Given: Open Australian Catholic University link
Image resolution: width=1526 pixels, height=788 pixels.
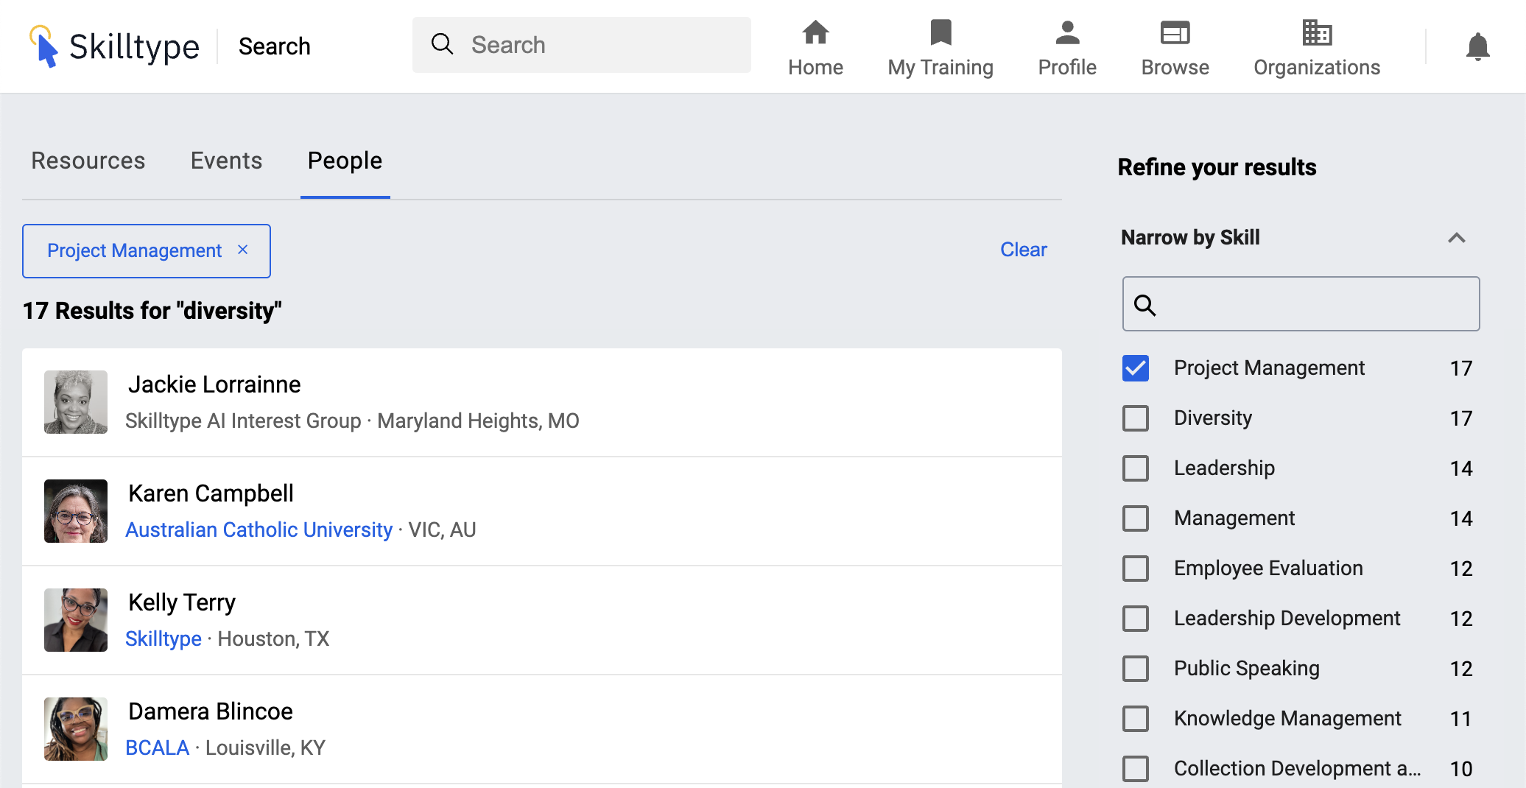Looking at the screenshot, I should (x=259, y=530).
